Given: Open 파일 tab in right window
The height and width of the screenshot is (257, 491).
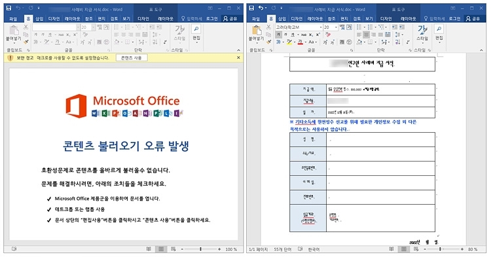Looking at the screenshot, I should (256, 19).
